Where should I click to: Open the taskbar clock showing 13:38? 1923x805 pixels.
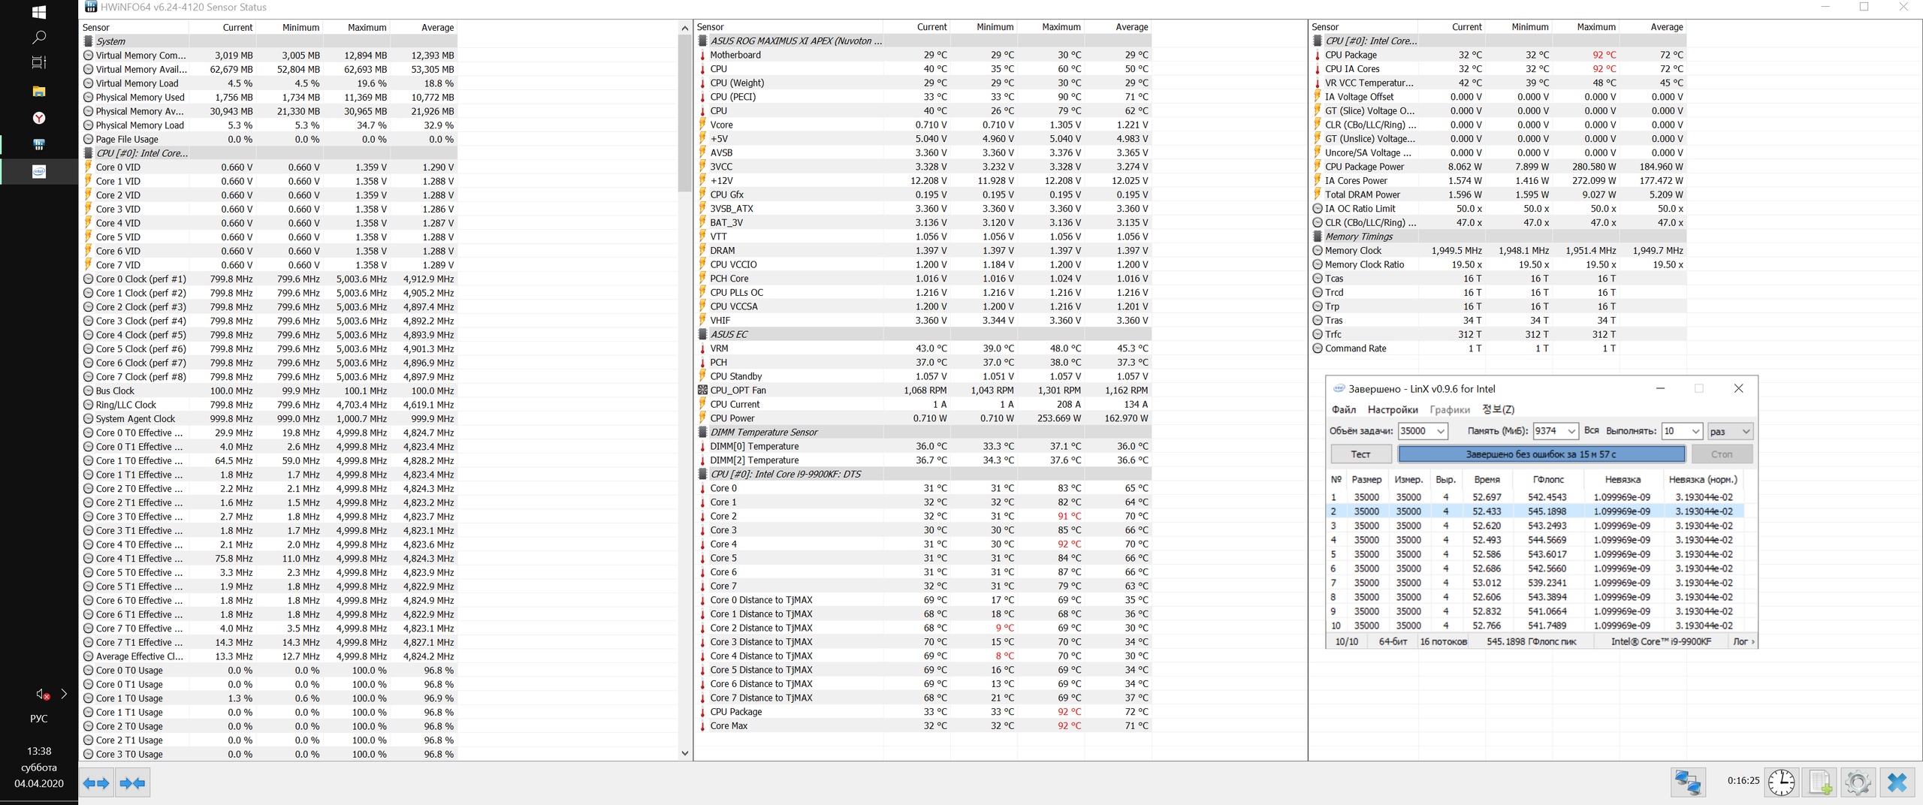pyautogui.click(x=39, y=767)
